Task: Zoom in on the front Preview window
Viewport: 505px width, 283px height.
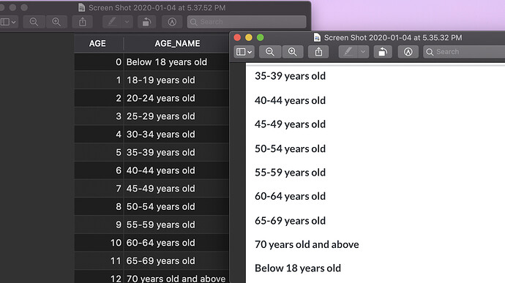Action: point(293,52)
